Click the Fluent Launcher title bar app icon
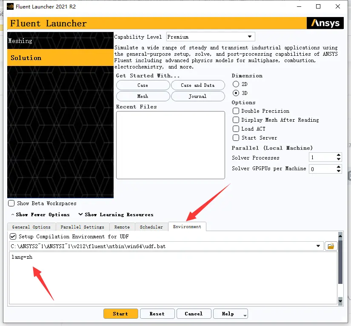The image size is (351, 326). pos(10,7)
